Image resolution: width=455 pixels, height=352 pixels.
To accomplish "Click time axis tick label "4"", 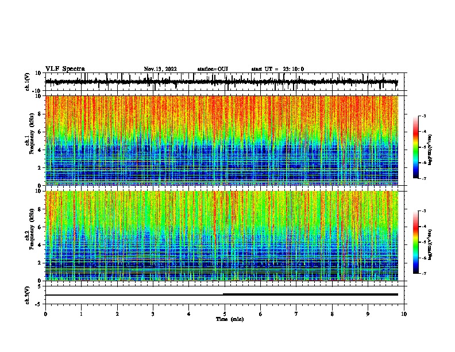I will pos(189,314).
